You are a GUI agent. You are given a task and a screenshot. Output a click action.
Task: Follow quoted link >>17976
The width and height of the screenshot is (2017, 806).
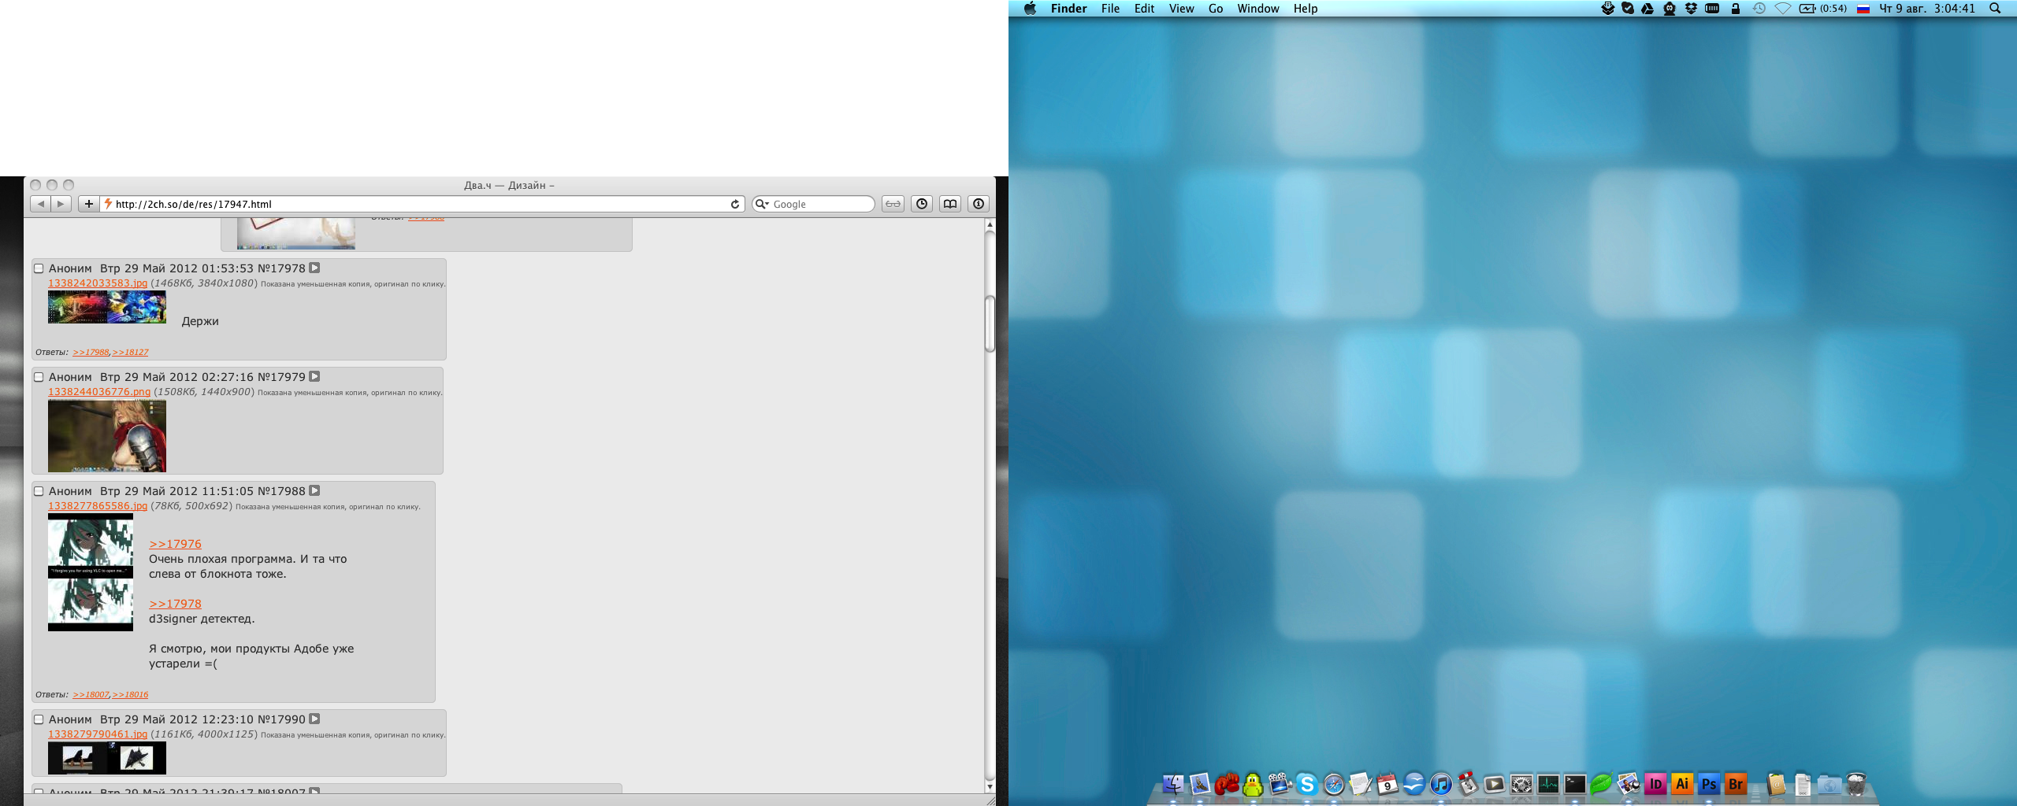click(x=175, y=544)
